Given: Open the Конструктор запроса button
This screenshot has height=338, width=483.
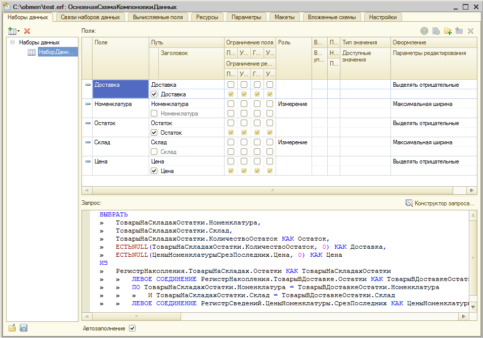Looking at the screenshot, I should (x=440, y=203).
